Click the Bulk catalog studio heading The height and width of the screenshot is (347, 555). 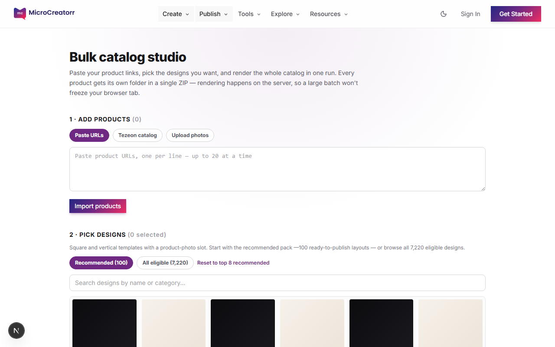pos(128,57)
